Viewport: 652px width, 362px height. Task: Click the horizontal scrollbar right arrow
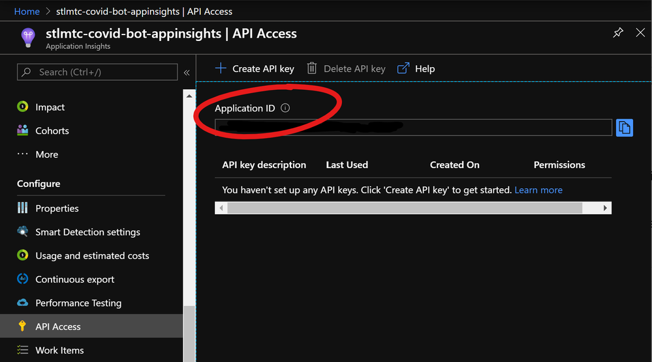click(x=605, y=208)
